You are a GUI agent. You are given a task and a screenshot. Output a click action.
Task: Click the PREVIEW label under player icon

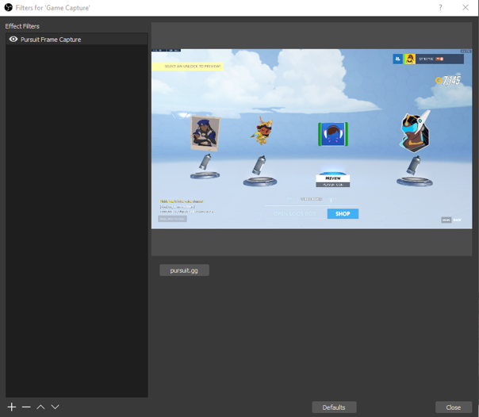(x=333, y=178)
